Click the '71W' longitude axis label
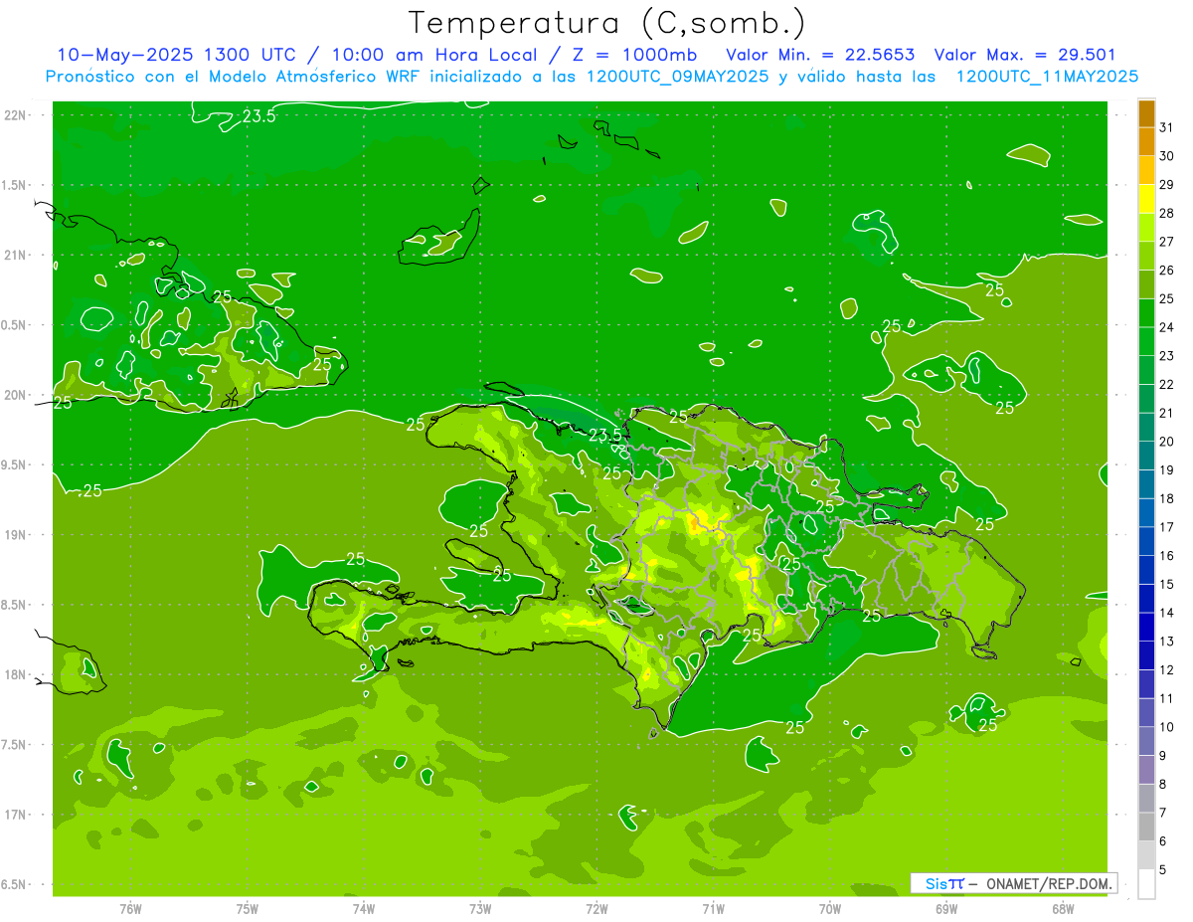Viewport: 1193px width, 922px height. pos(713,908)
